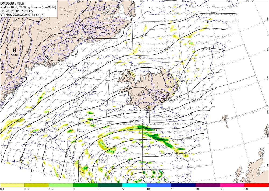Click the pink 30 mm legend swatch
The height and width of the screenshot is (191, 269).
click(x=232, y=185)
